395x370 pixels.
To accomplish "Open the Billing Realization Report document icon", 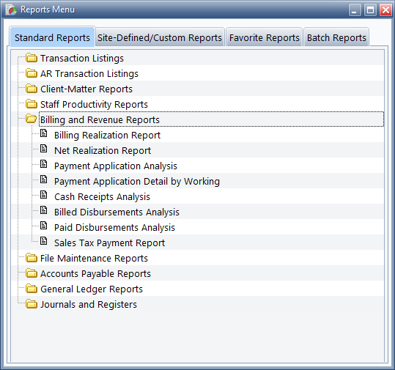I will click(44, 133).
